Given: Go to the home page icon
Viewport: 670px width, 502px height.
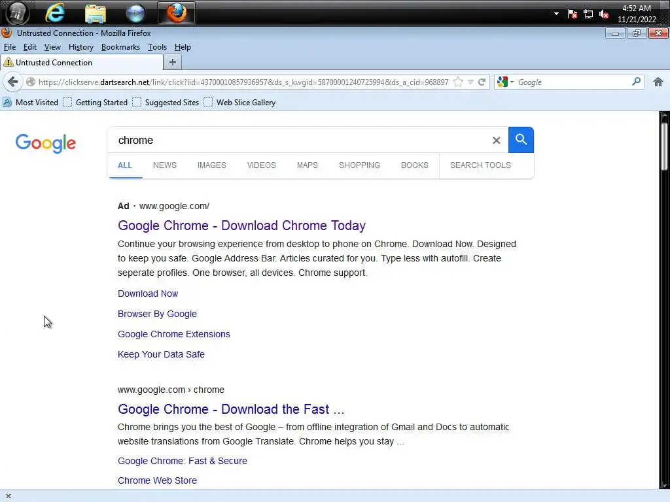Looking at the screenshot, I should point(658,82).
